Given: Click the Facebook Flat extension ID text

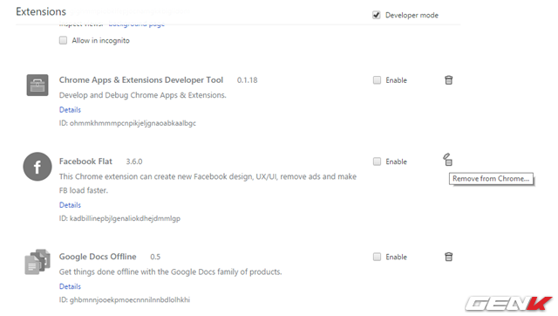Looking at the screenshot, I should 119,218.
